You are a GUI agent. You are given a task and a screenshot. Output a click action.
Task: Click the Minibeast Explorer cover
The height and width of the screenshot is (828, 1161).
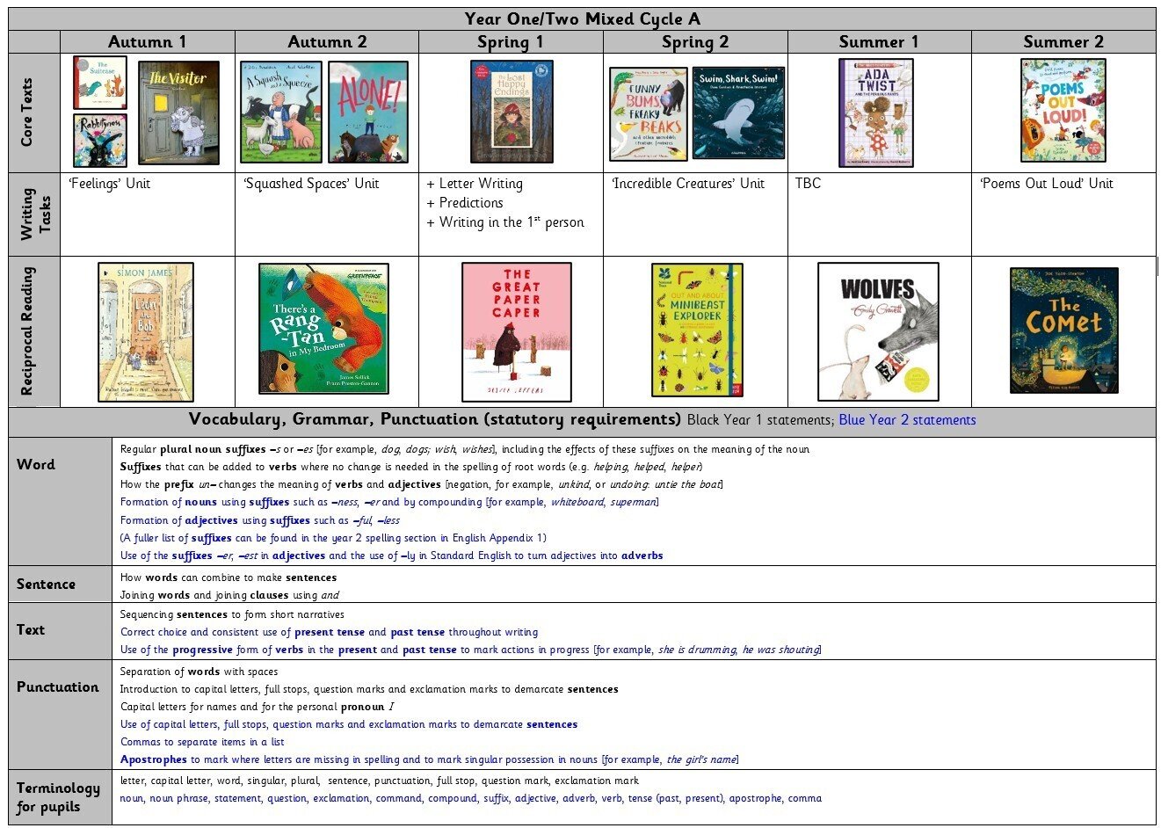tap(697, 330)
